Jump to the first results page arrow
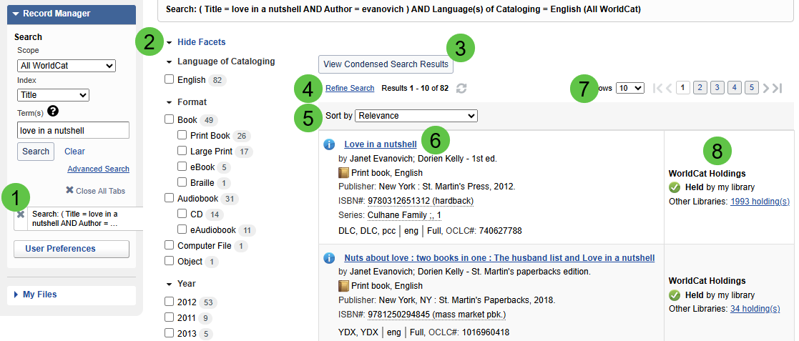 click(x=658, y=88)
